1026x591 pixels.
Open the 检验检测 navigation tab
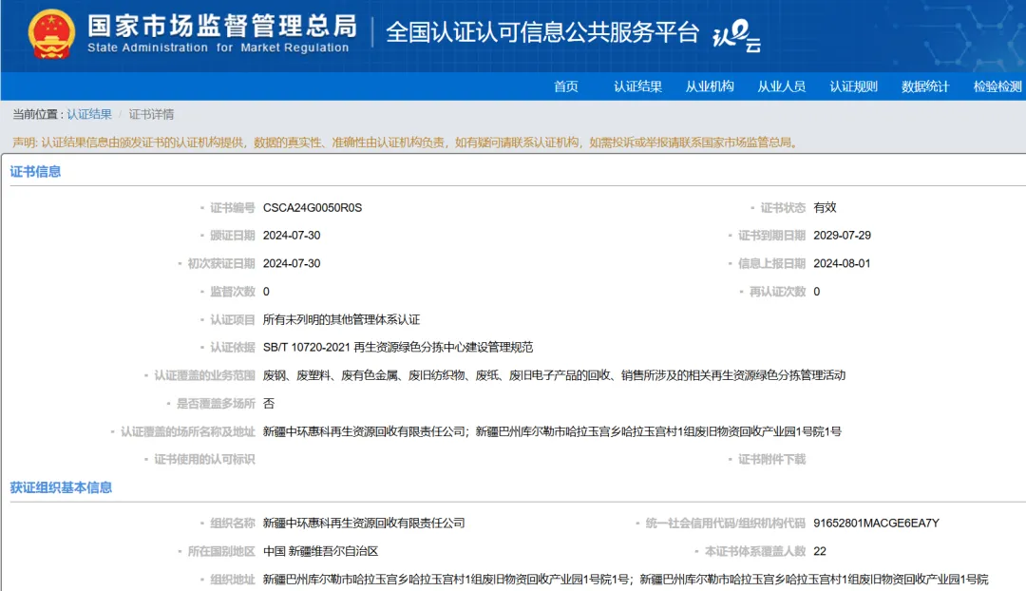(x=997, y=86)
